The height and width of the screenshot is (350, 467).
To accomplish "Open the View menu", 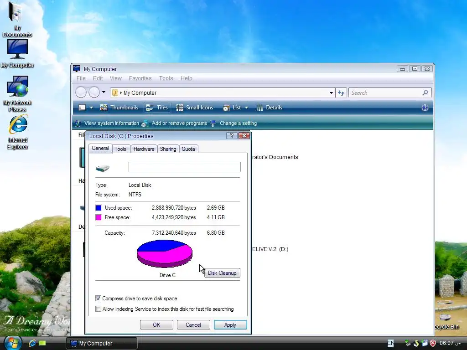I will tap(115, 78).
